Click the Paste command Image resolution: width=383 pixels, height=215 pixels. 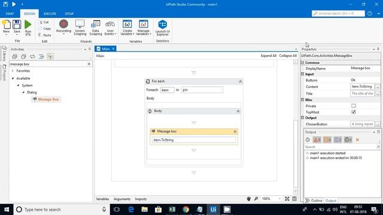(x=45, y=35)
